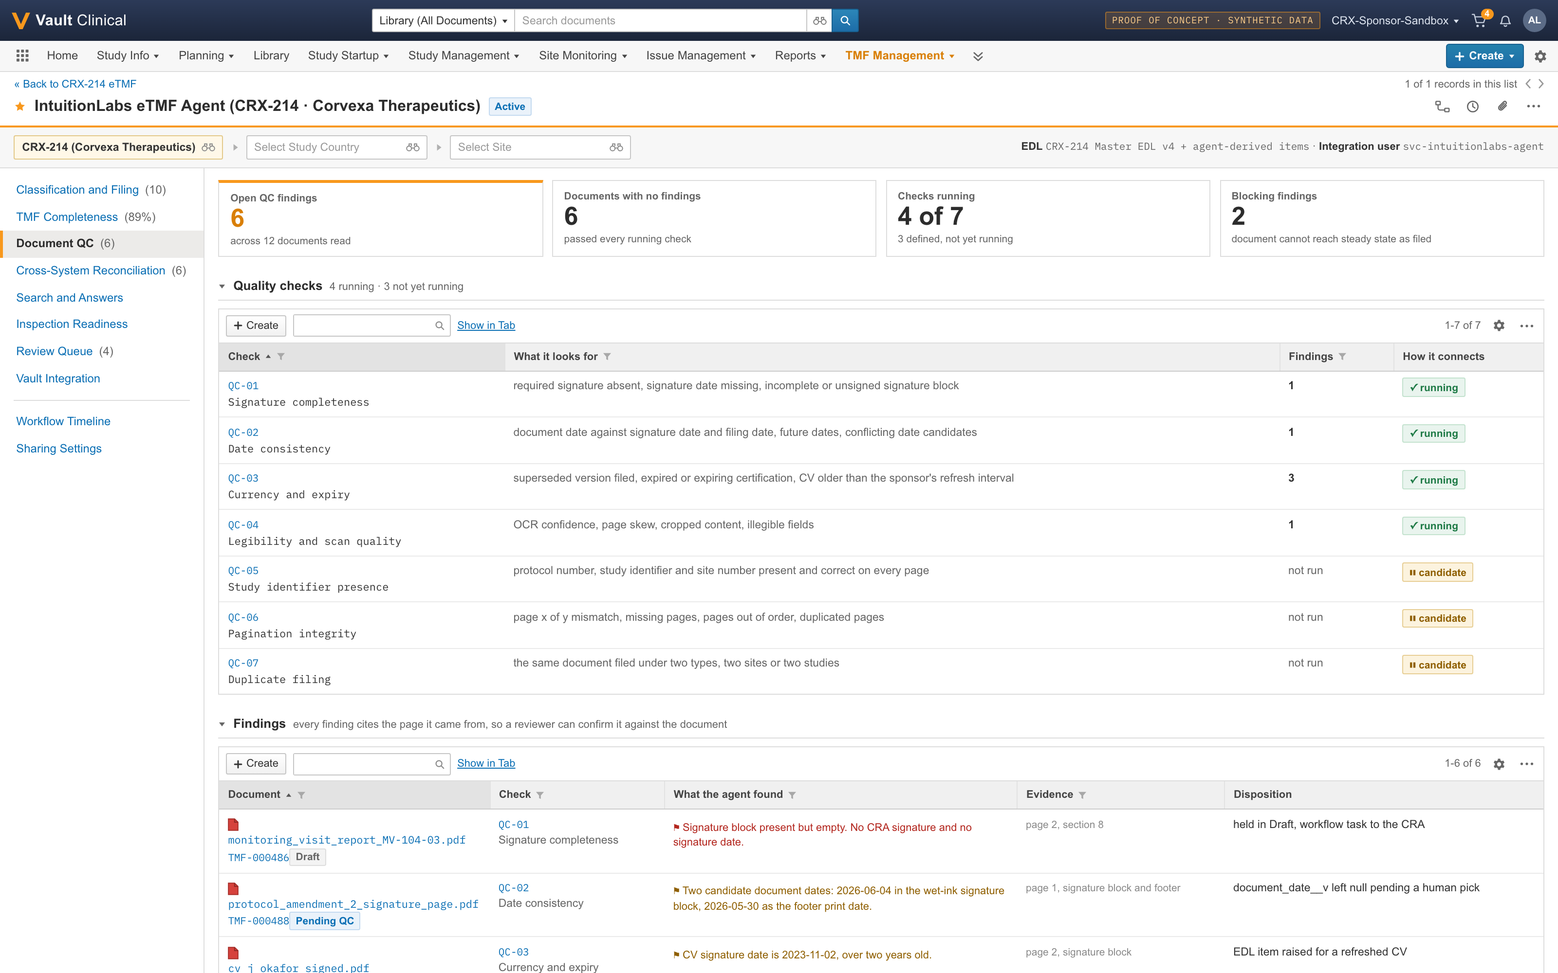Toggle the favorite star beside record title

20,106
